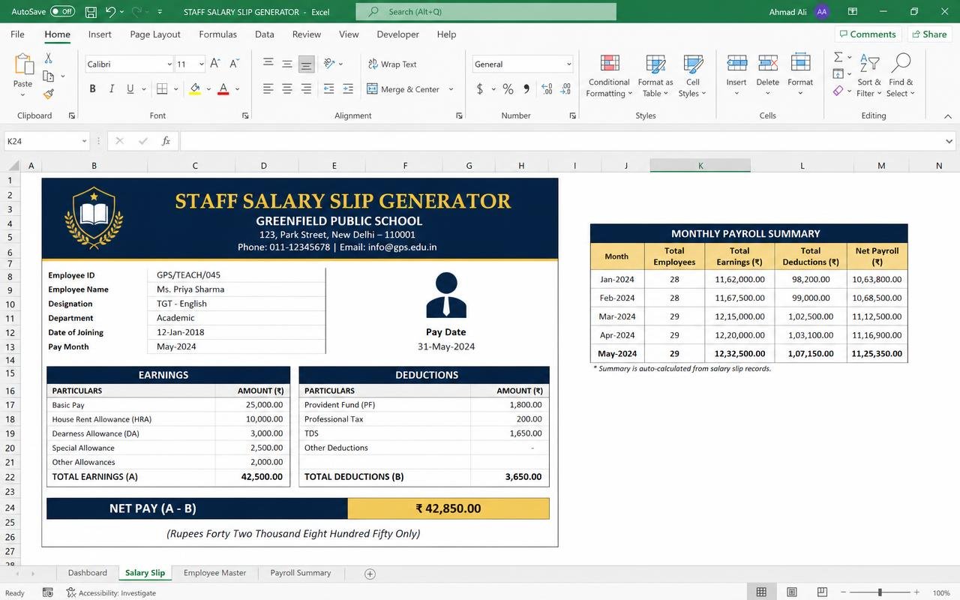Toggle Underline formatting
The height and width of the screenshot is (600, 960).
tap(130, 88)
